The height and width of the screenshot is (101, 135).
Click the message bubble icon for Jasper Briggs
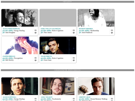click(35, 60)
